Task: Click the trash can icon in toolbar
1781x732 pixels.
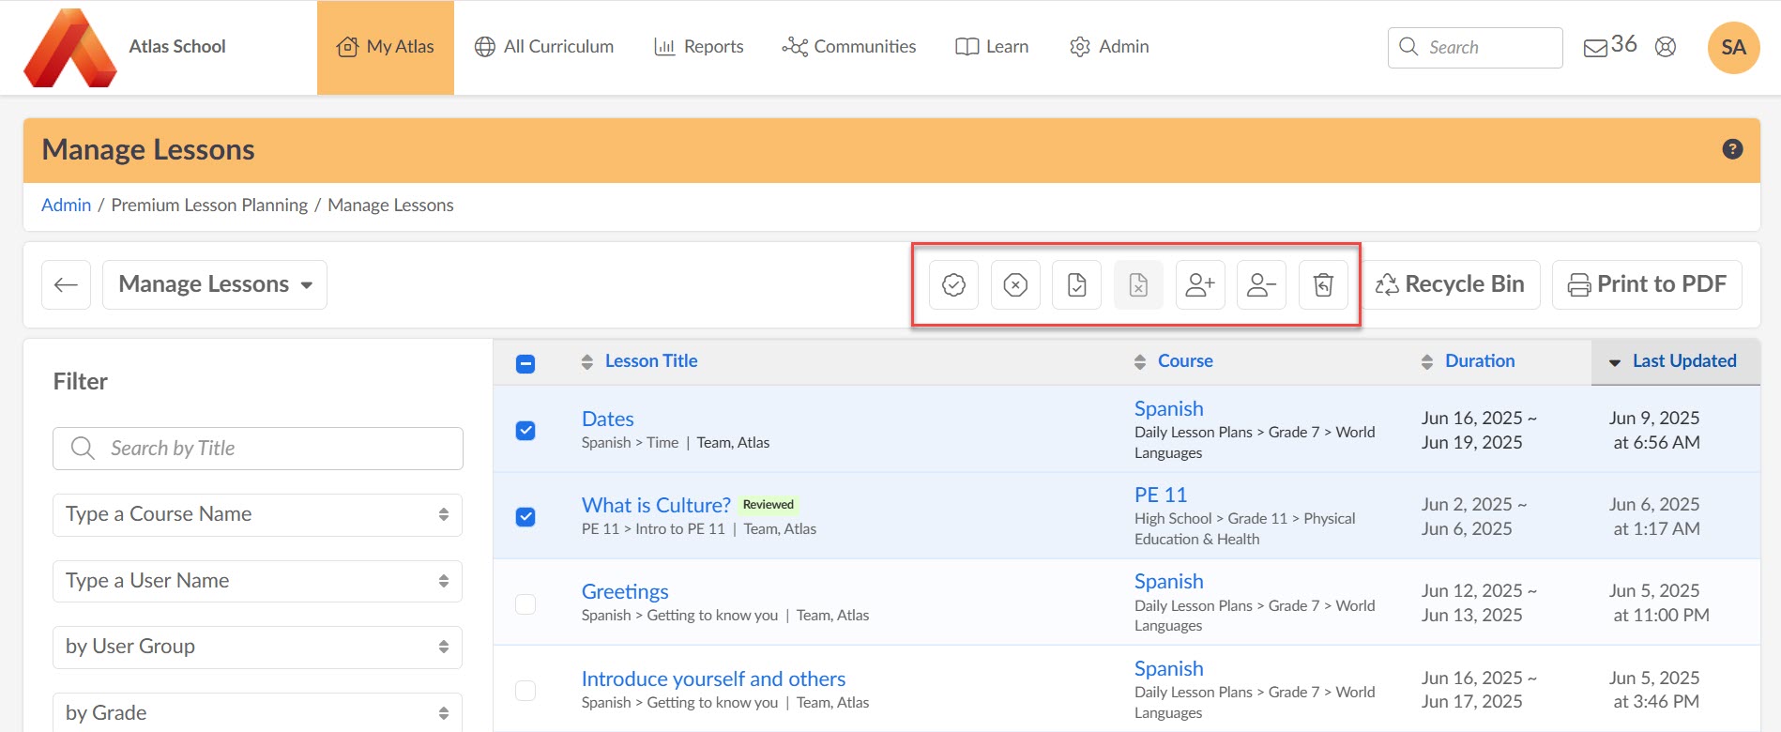Action: click(x=1323, y=284)
